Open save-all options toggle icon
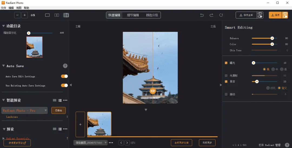Viewport: 292px width, 148px height. coord(260,15)
